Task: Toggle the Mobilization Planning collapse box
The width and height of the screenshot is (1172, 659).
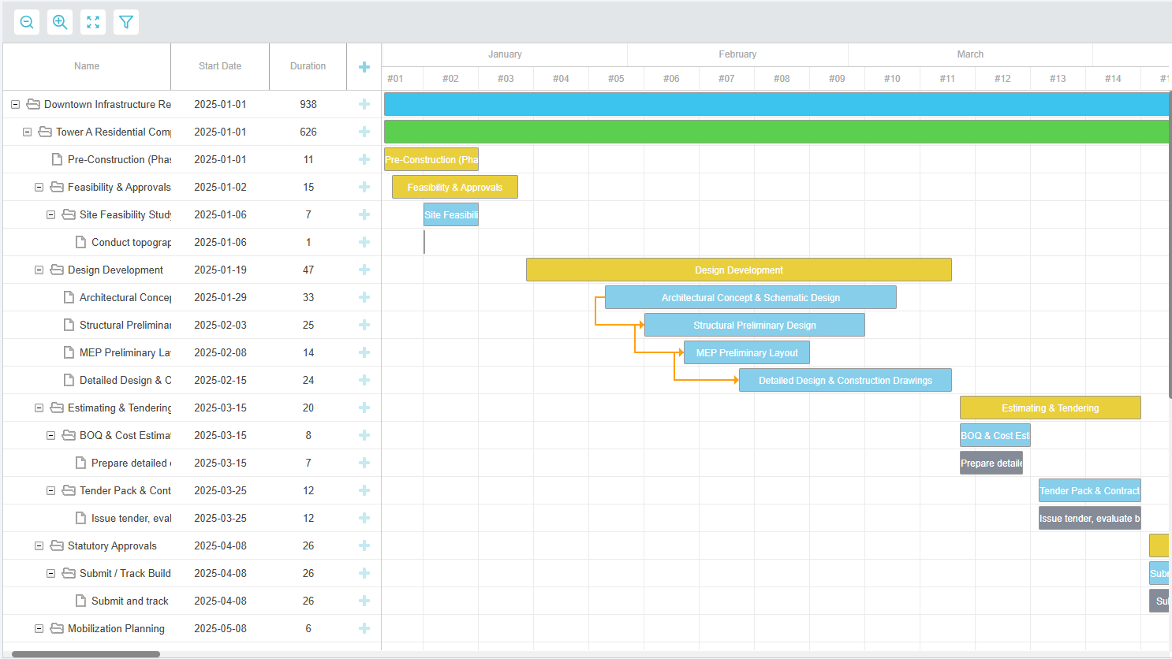Action: point(39,628)
